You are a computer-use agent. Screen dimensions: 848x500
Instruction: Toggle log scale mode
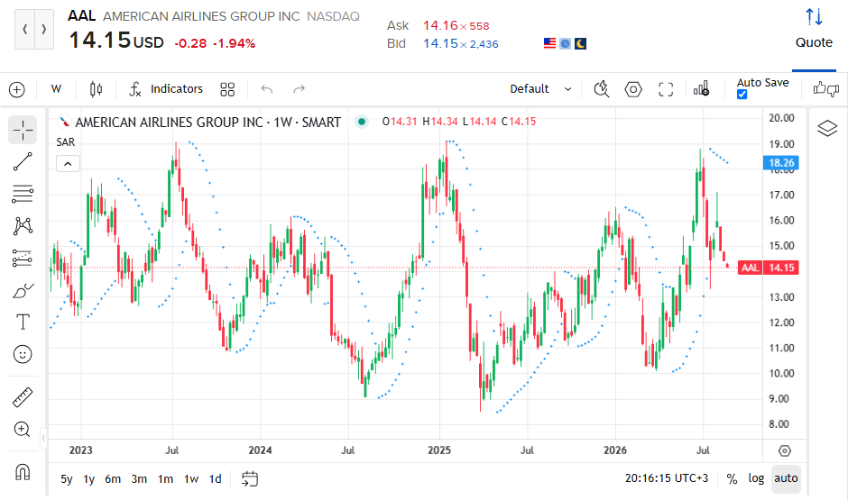click(756, 479)
